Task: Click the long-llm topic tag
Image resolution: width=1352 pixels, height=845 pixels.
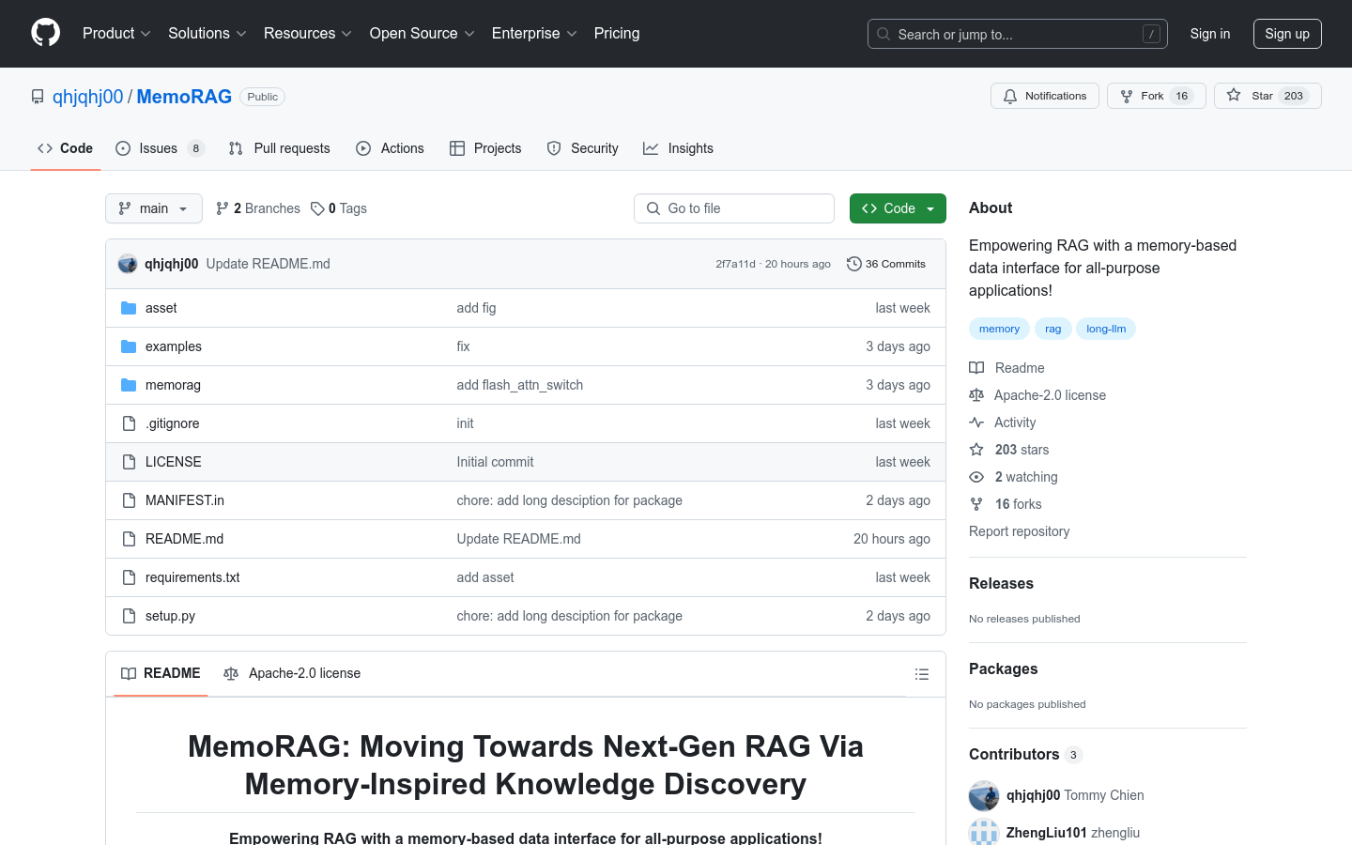Action: 1106,329
